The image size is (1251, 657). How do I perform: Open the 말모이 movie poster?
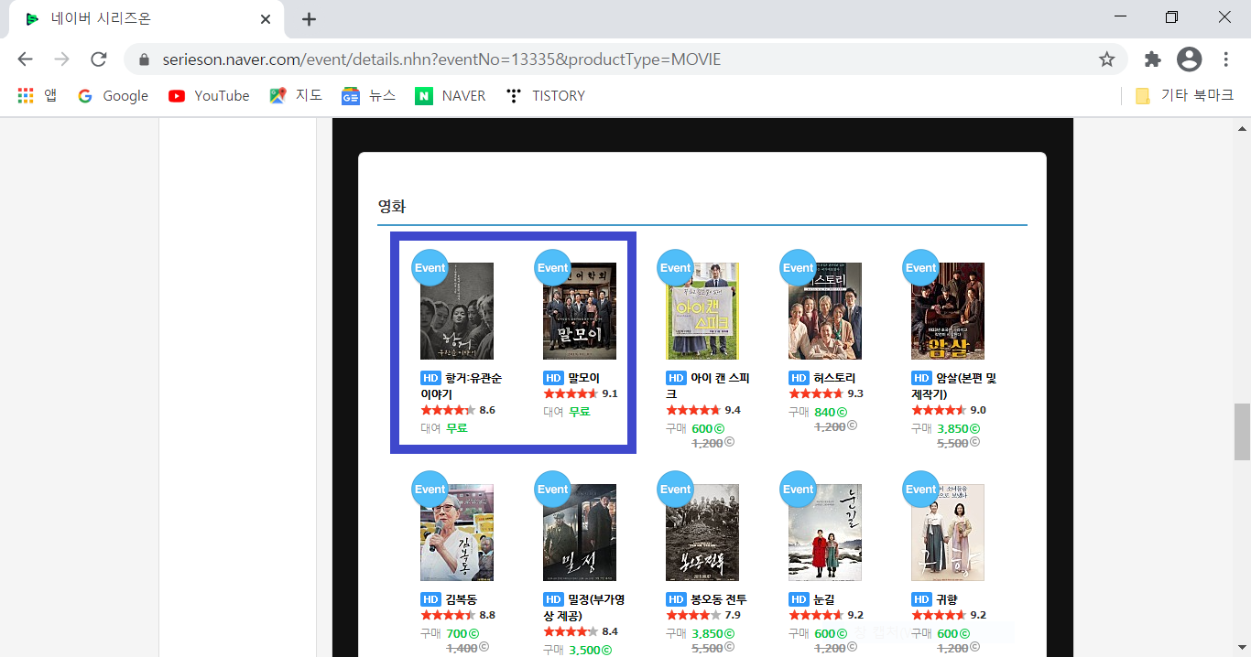tap(580, 311)
